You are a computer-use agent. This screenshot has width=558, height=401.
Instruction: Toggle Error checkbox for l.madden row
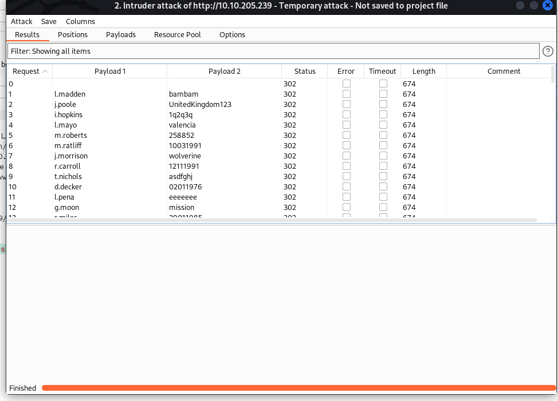click(346, 94)
